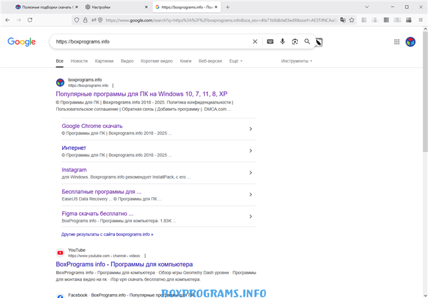The image size is (428, 298).
Task: Select the Книги search tab
Action: coord(186,61)
